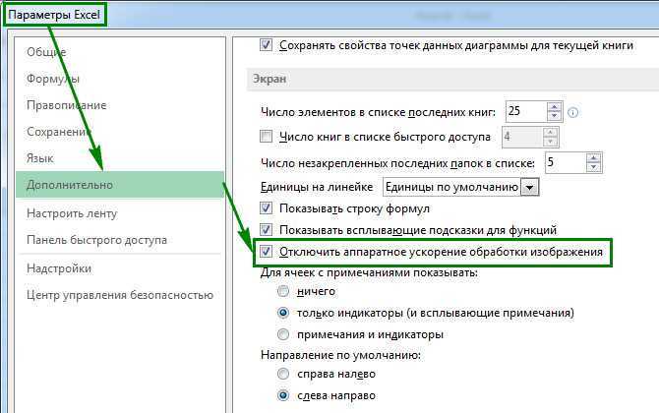
Task: Select 'слева направо' direction radio
Action: (x=283, y=395)
